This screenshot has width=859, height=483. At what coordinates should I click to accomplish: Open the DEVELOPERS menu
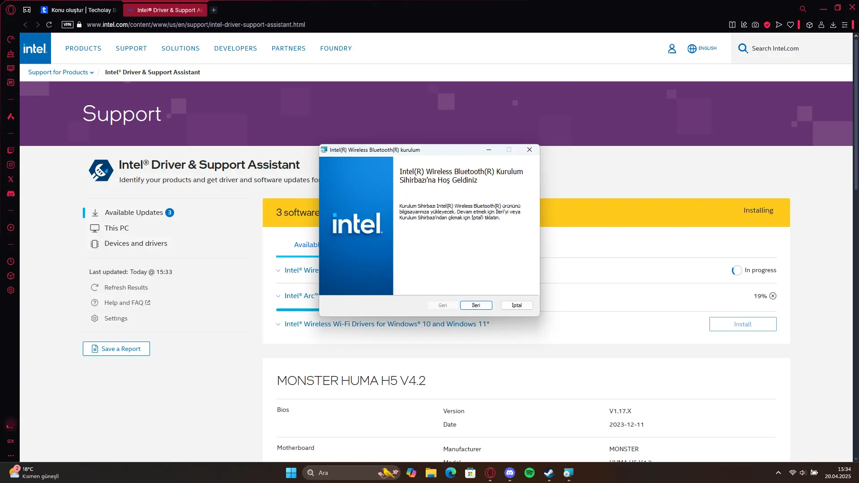pos(235,48)
